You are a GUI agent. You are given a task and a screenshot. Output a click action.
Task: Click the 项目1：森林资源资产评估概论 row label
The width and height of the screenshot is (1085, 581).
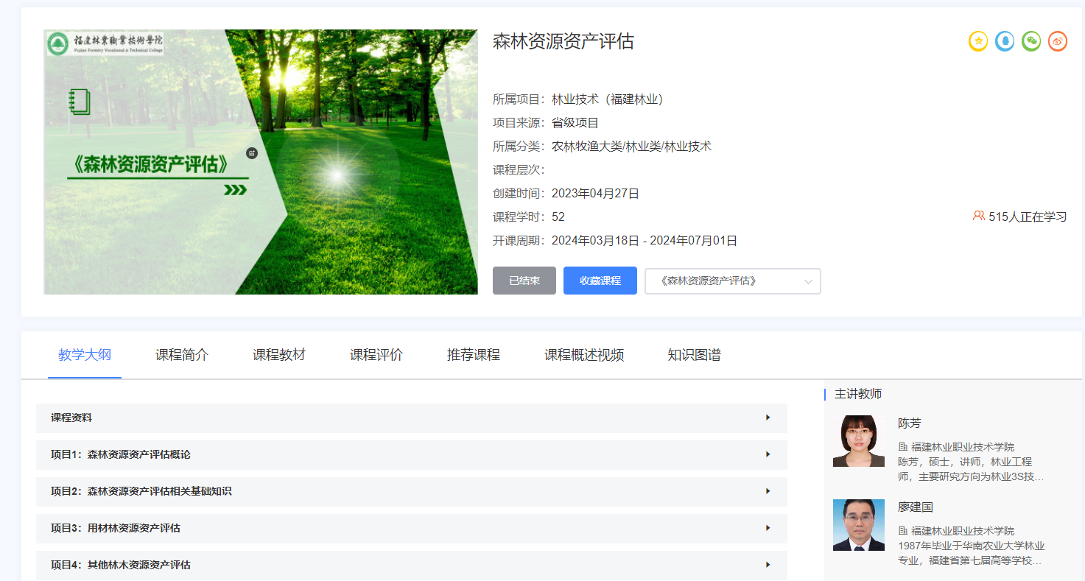tap(121, 454)
